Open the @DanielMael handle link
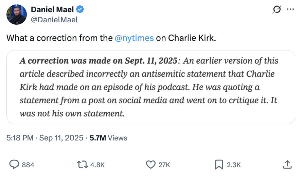 [x=54, y=20]
